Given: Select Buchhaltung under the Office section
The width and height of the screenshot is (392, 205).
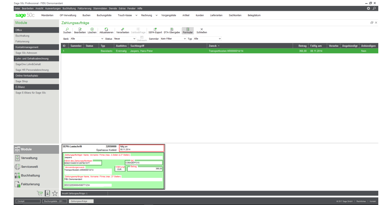Looking at the screenshot, I should coord(36,36).
